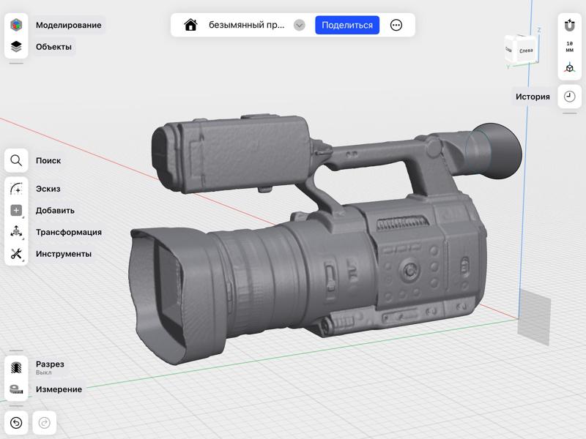Click the Search magnifier icon
This screenshot has width=586, height=439.
16,161
